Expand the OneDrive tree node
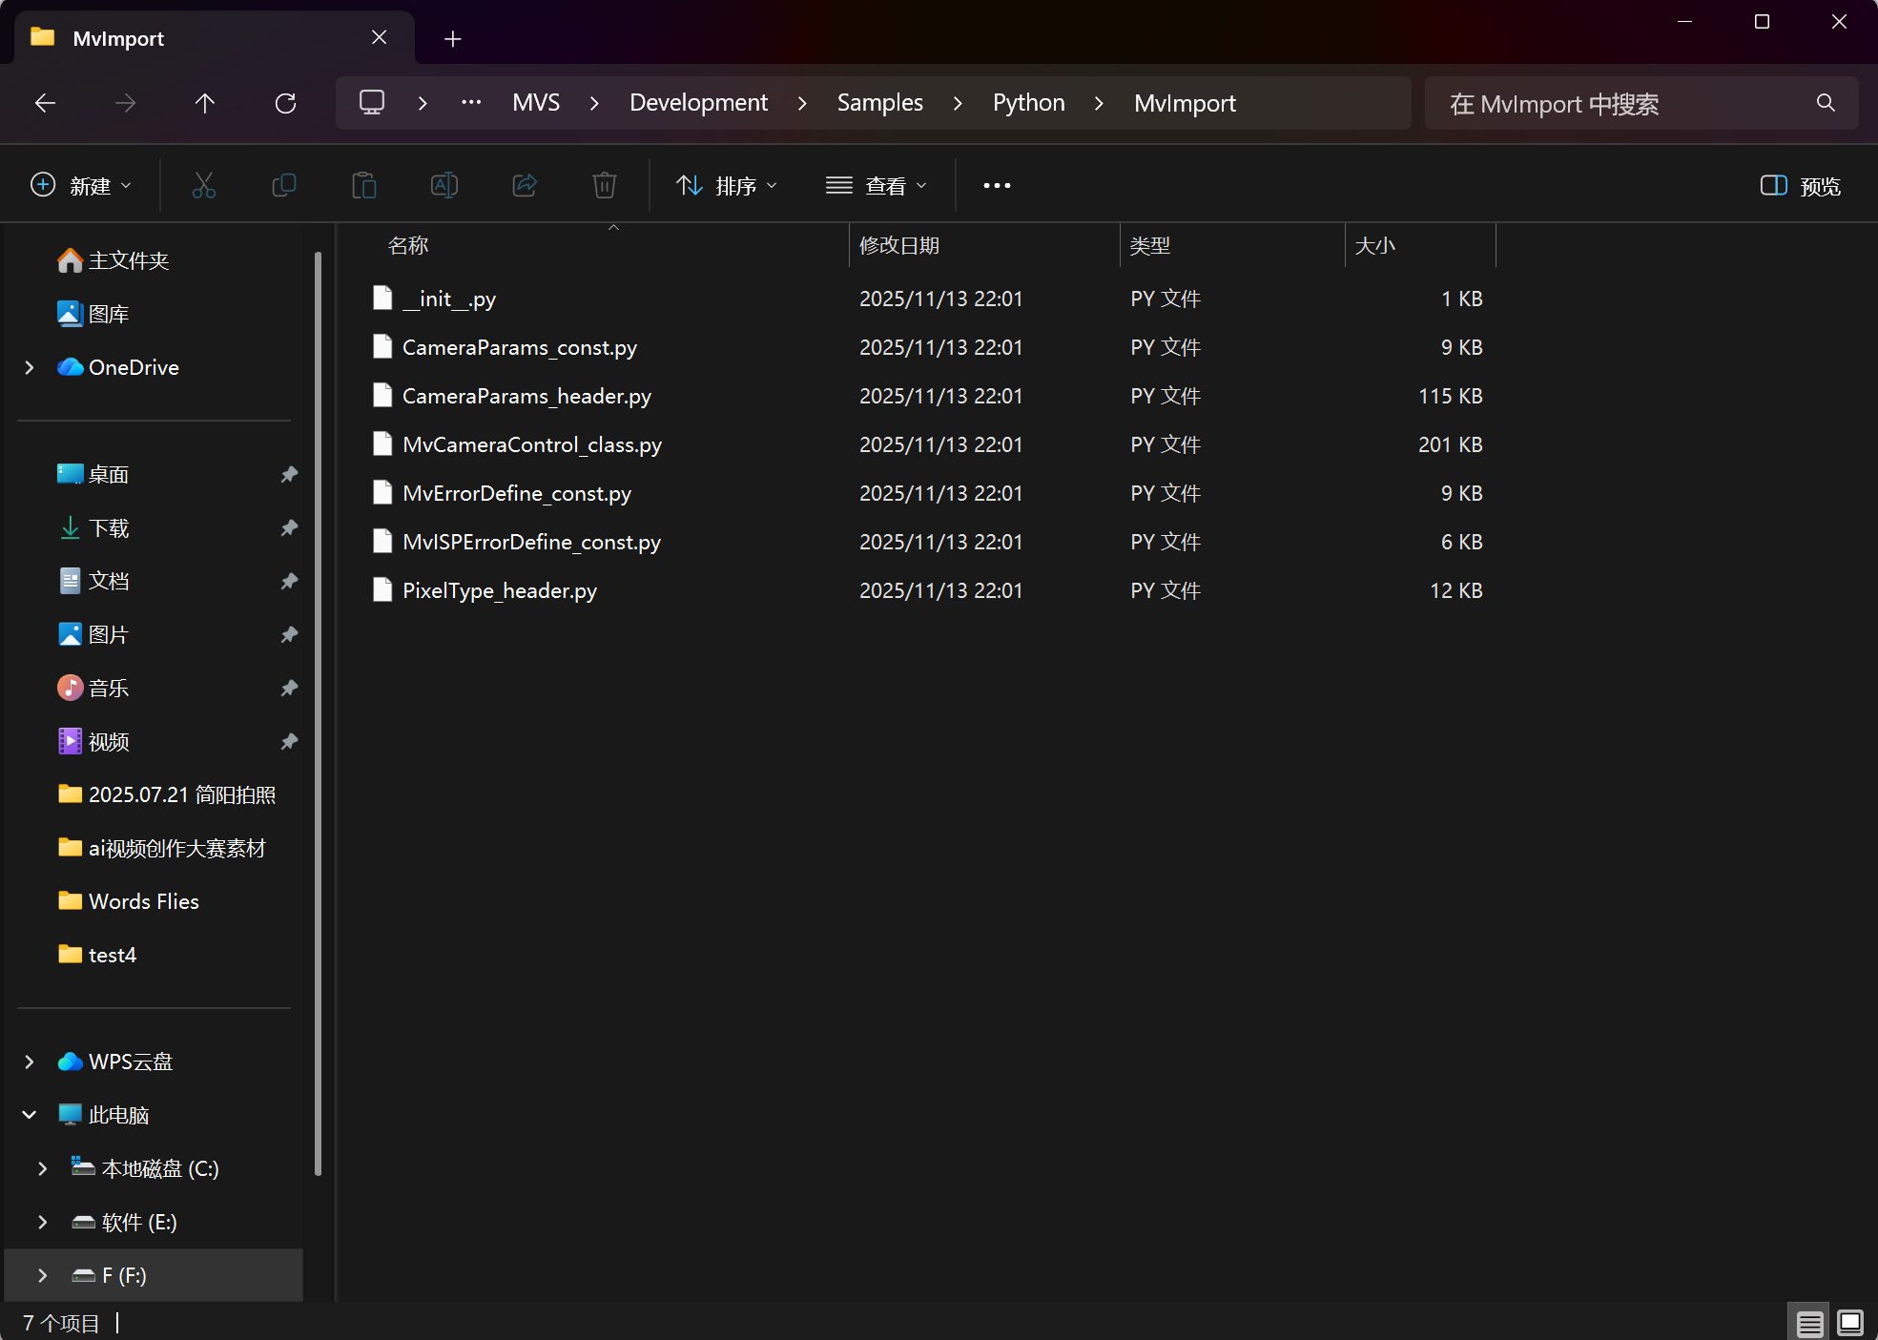 click(30, 367)
